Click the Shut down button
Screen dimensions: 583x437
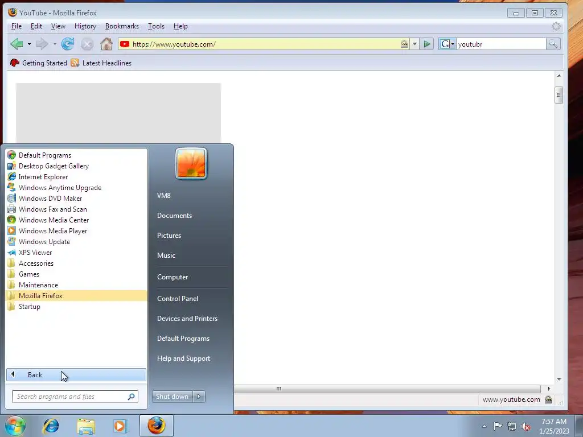pyautogui.click(x=172, y=397)
